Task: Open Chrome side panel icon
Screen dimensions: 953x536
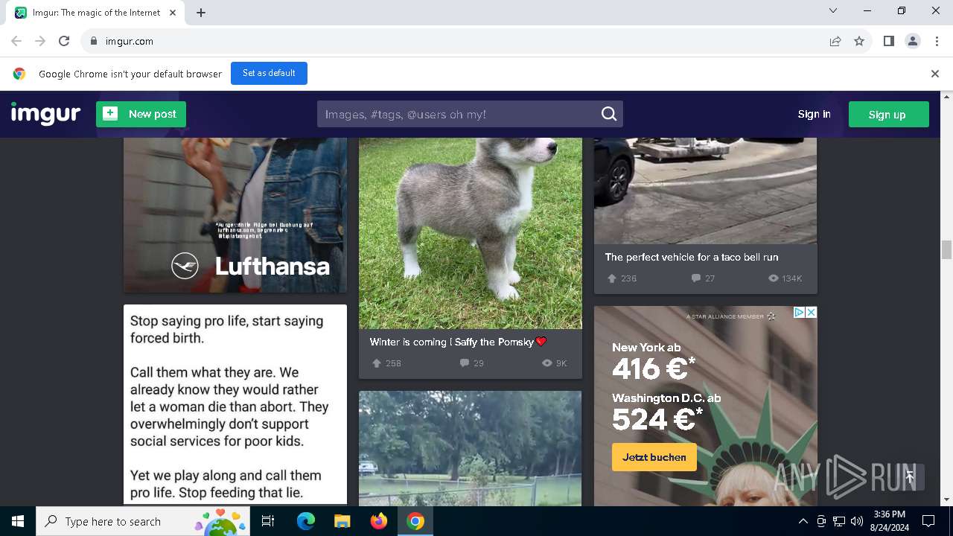Action: (888, 41)
